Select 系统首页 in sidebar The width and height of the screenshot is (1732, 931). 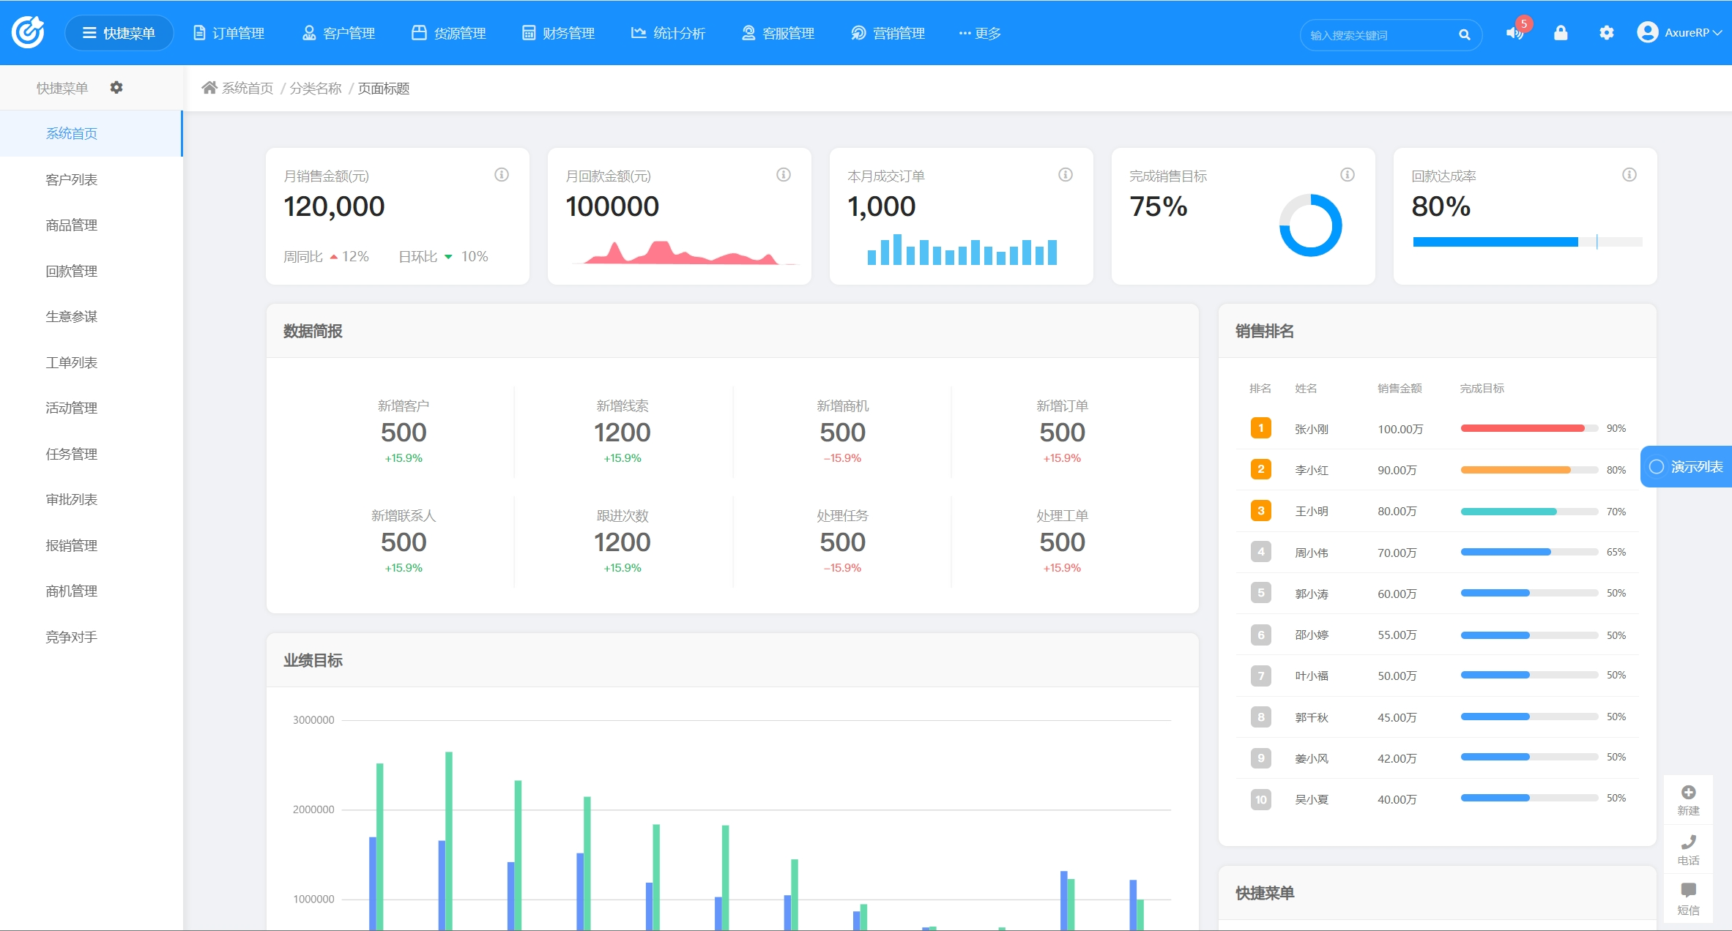(91, 133)
